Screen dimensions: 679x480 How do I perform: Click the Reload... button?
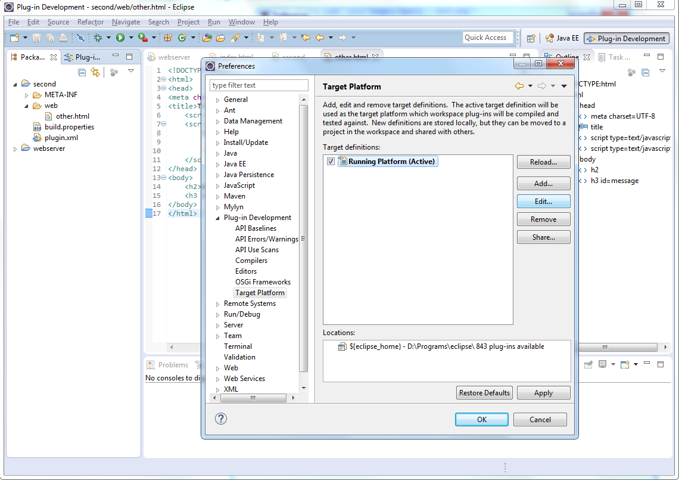(x=543, y=162)
